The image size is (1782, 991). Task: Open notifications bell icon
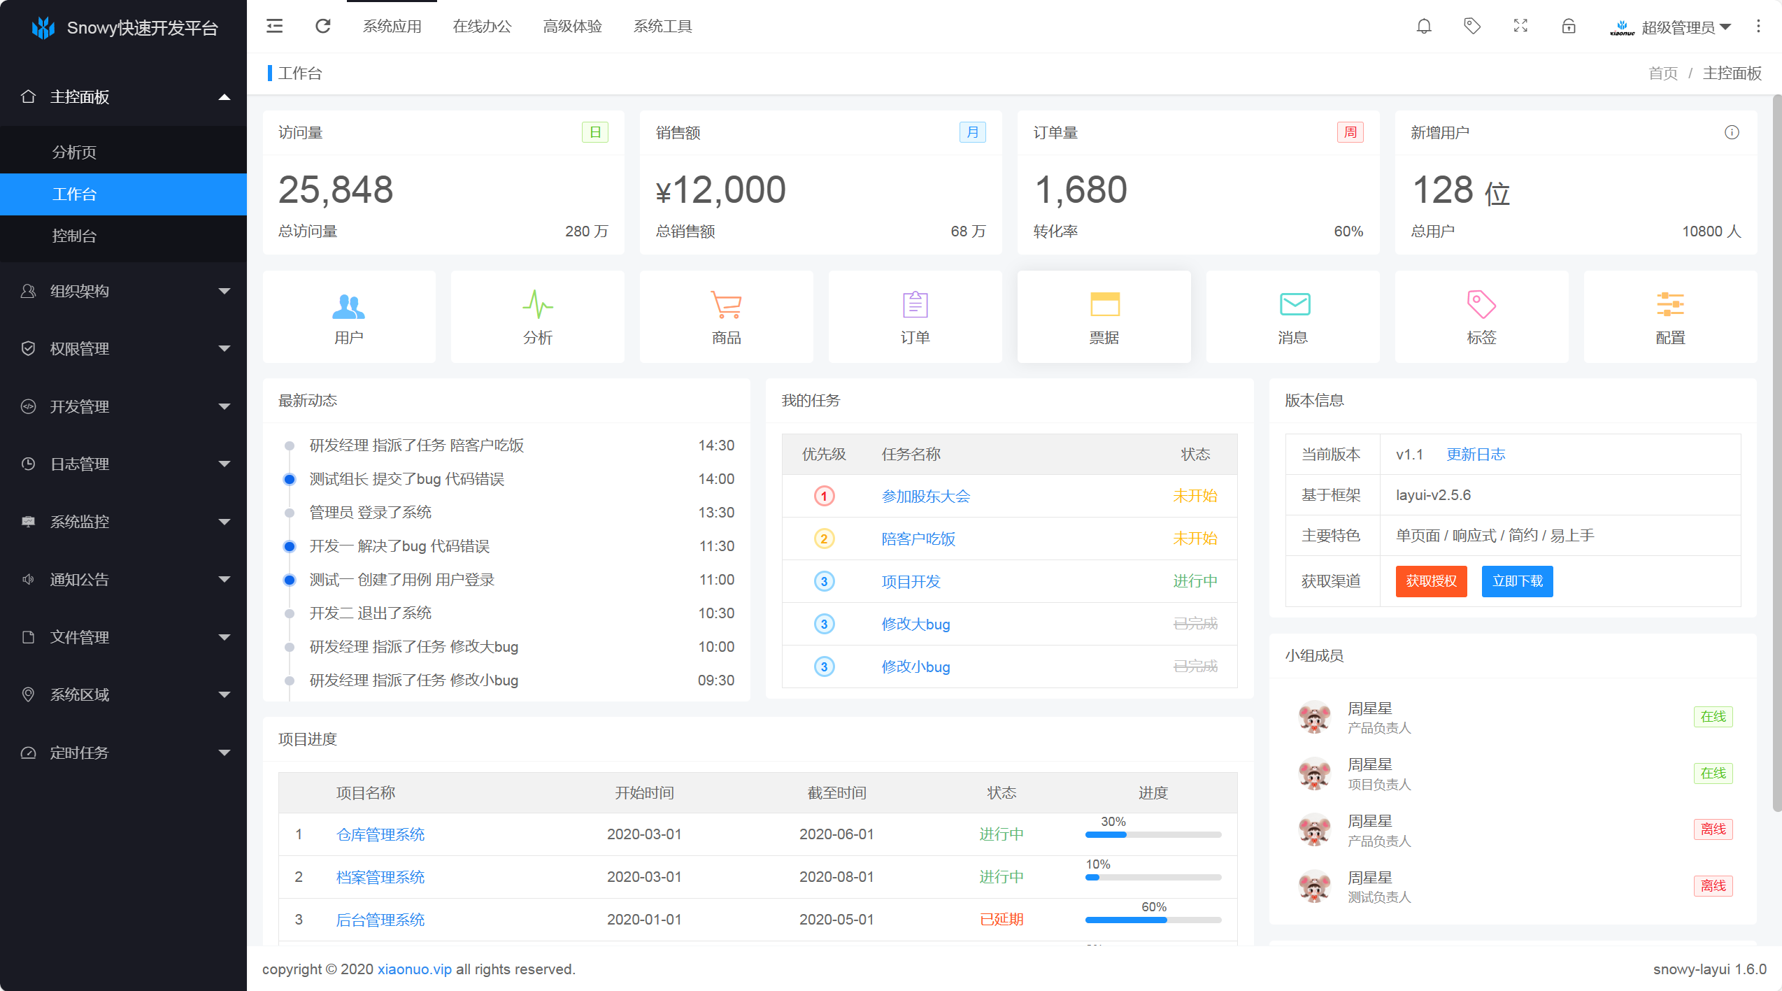pyautogui.click(x=1424, y=27)
